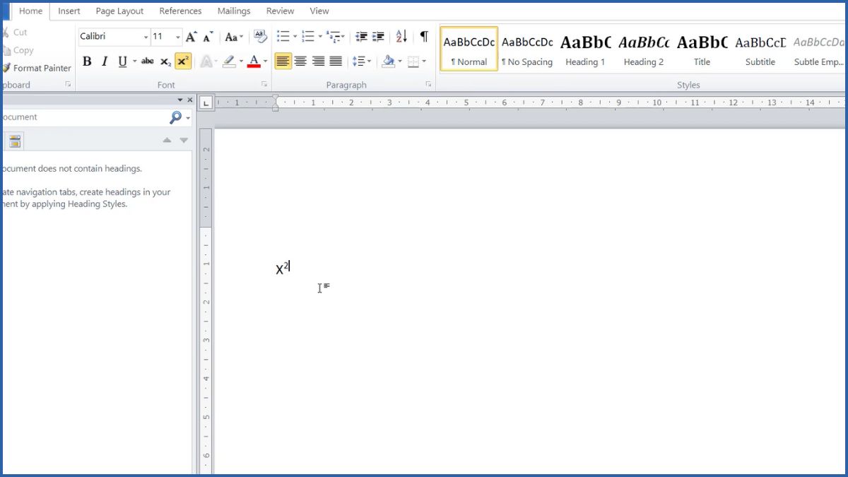Click the search document input field
The width and height of the screenshot is (848, 477).
pyautogui.click(x=83, y=117)
